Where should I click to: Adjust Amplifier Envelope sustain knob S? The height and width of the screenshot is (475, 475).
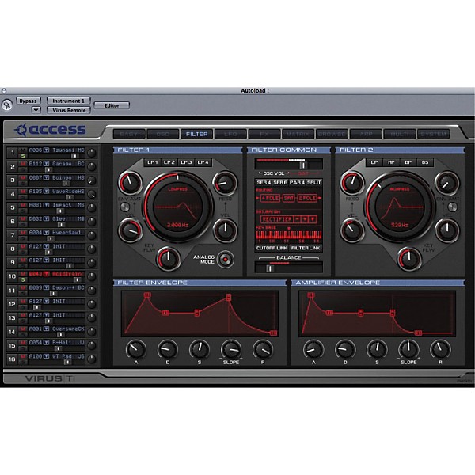(377, 349)
